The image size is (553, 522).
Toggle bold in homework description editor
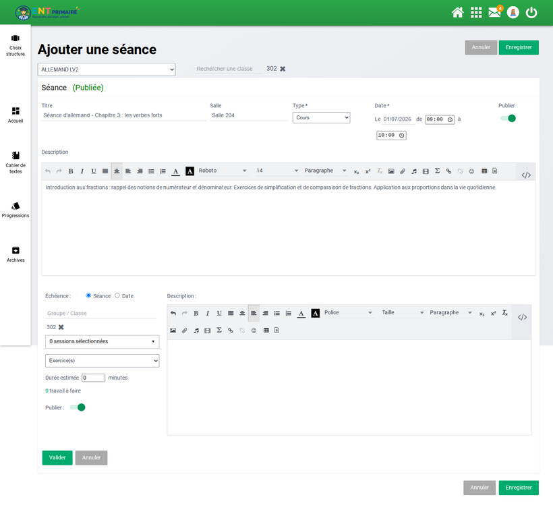(196, 313)
